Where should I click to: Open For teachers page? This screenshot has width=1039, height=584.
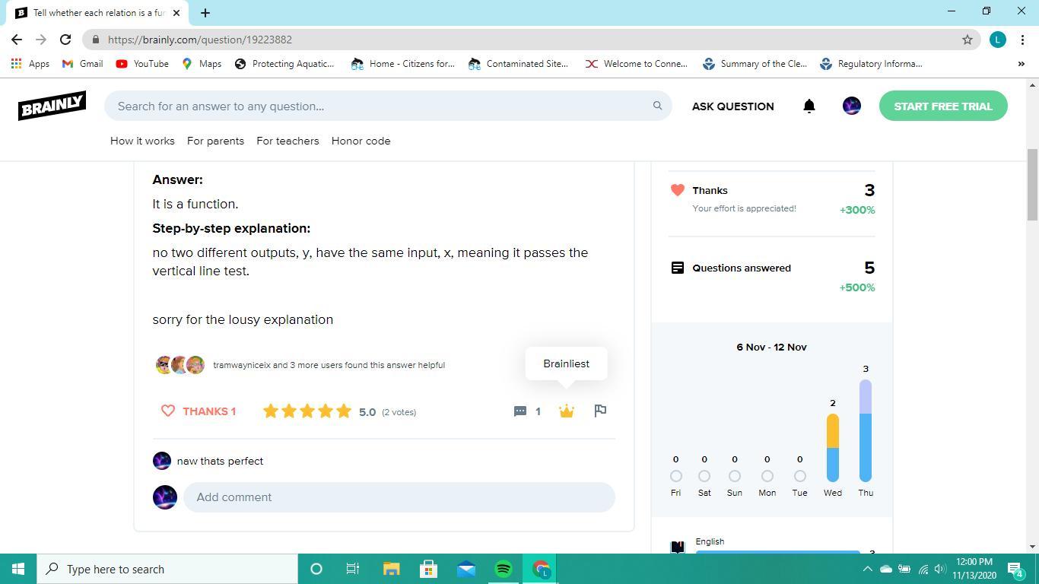[x=288, y=141]
